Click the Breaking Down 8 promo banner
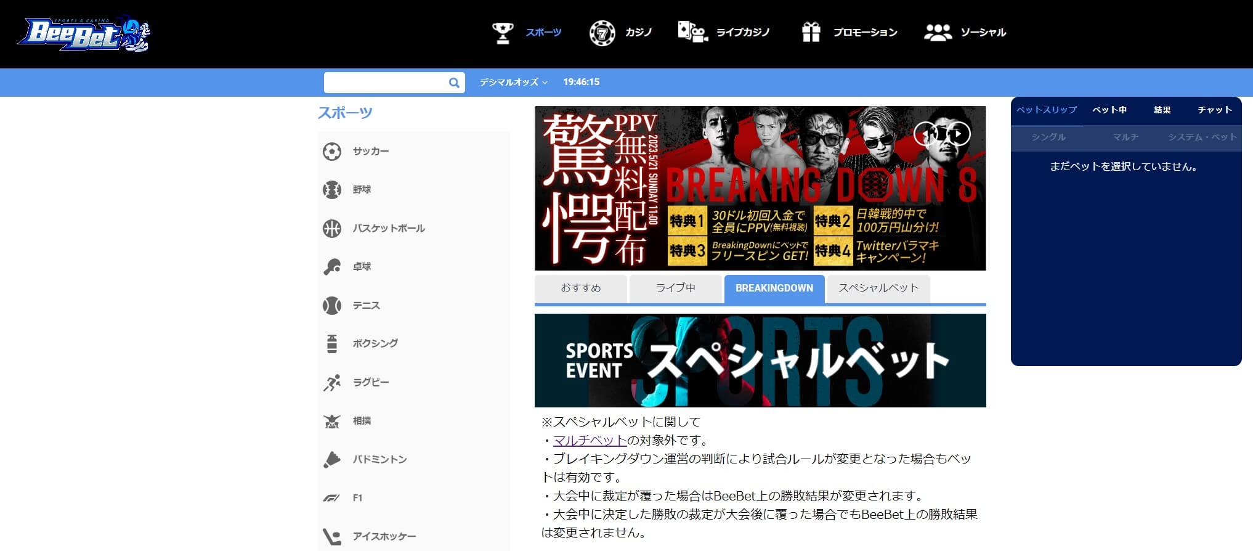1253x551 pixels. click(760, 188)
